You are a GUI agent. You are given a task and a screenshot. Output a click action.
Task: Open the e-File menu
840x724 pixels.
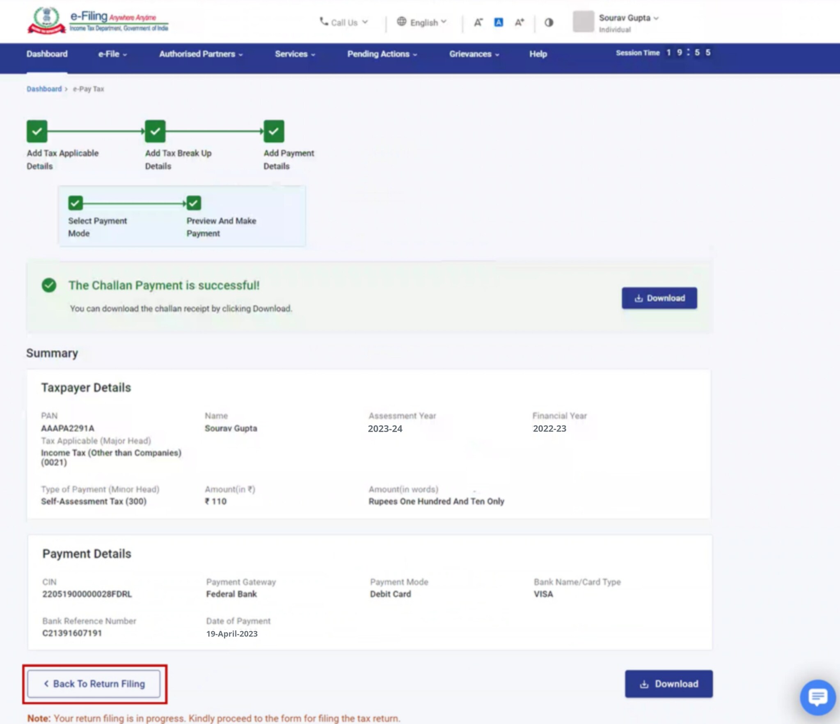[112, 54]
